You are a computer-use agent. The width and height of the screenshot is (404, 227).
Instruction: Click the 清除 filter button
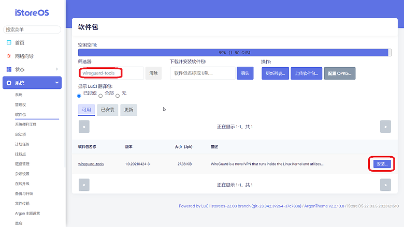click(x=153, y=73)
